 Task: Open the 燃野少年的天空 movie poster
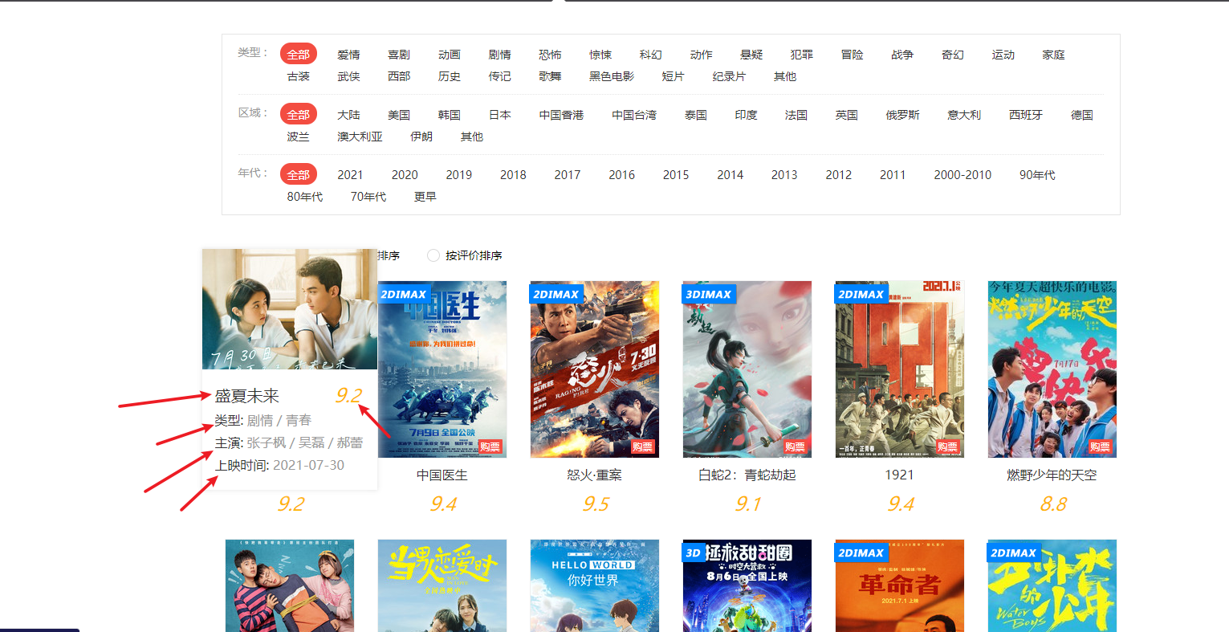[1052, 369]
